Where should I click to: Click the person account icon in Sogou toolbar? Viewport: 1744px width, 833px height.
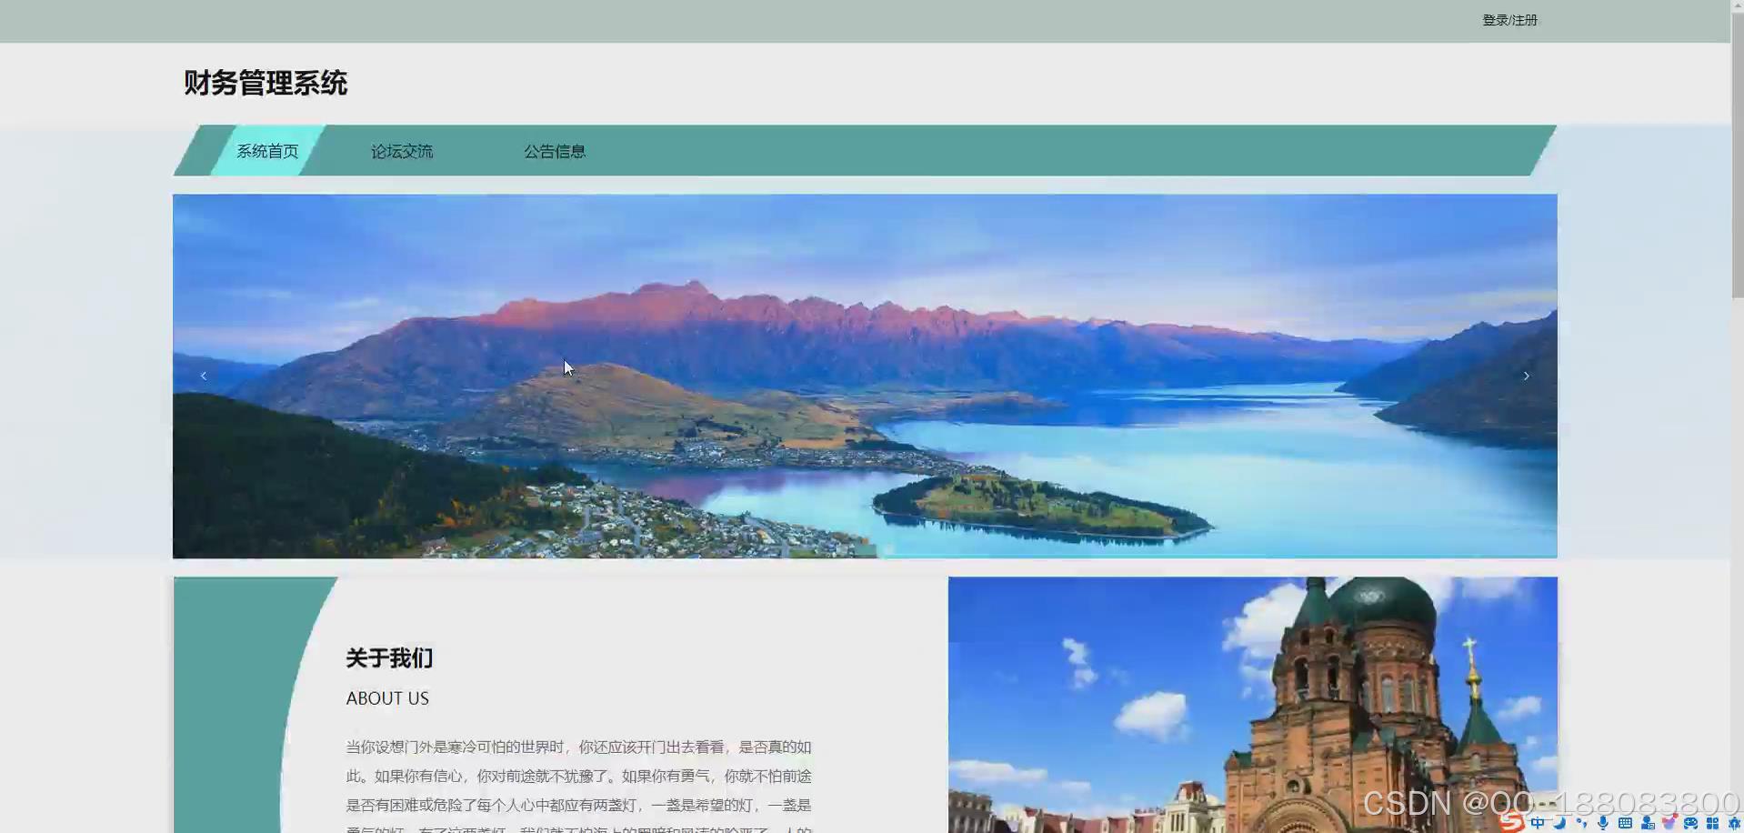pyautogui.click(x=1647, y=822)
